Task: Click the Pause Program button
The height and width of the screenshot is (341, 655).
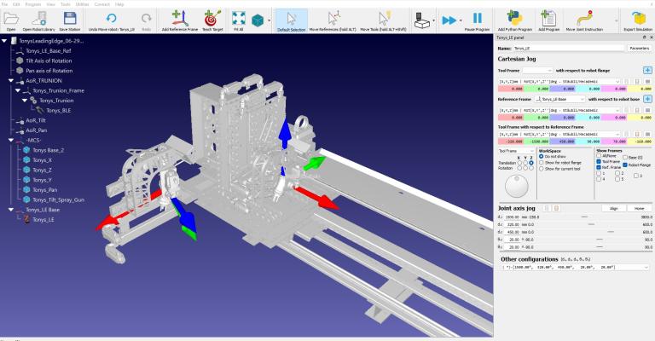Action: [x=477, y=19]
